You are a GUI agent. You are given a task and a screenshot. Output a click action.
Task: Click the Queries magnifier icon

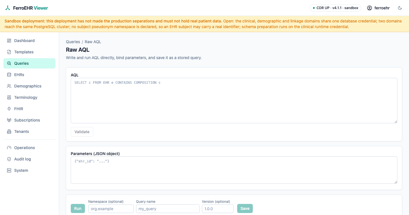tap(9, 63)
